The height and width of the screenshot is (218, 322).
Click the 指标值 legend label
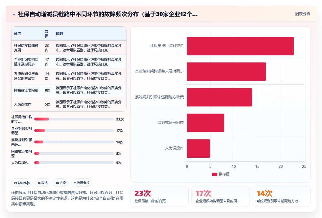click(224, 174)
